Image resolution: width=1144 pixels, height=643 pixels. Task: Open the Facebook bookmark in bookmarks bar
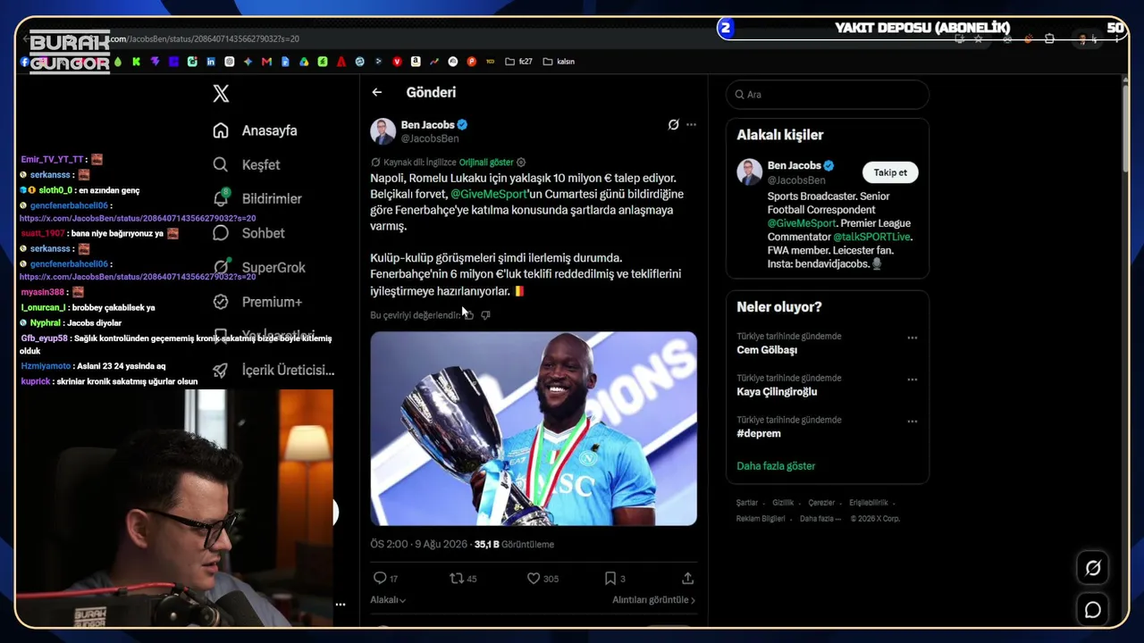pyautogui.click(x=25, y=62)
